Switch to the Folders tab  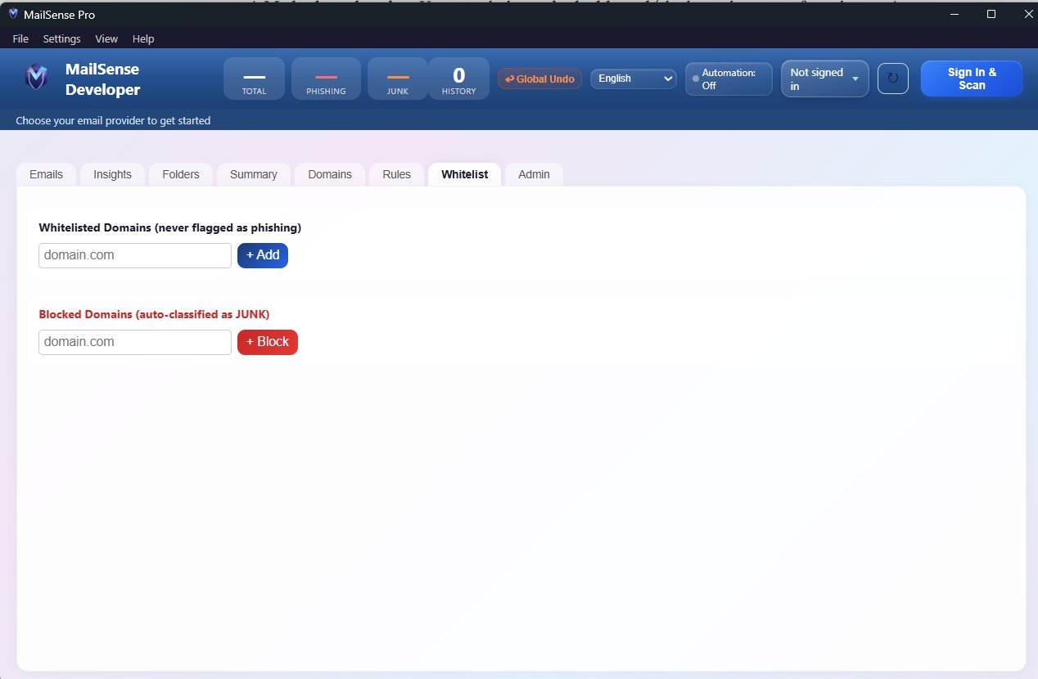(x=181, y=174)
